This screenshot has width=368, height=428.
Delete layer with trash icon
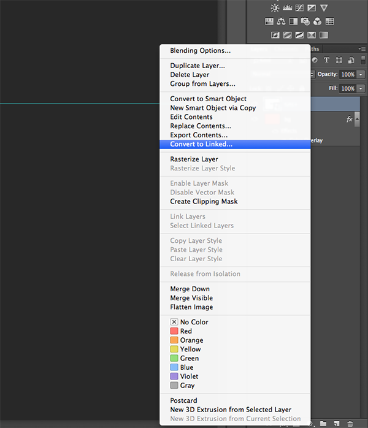click(x=350, y=424)
